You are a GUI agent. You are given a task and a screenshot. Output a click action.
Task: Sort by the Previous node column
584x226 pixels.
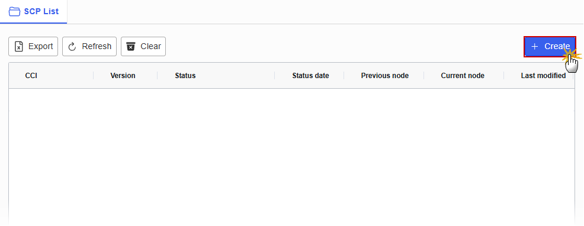385,76
